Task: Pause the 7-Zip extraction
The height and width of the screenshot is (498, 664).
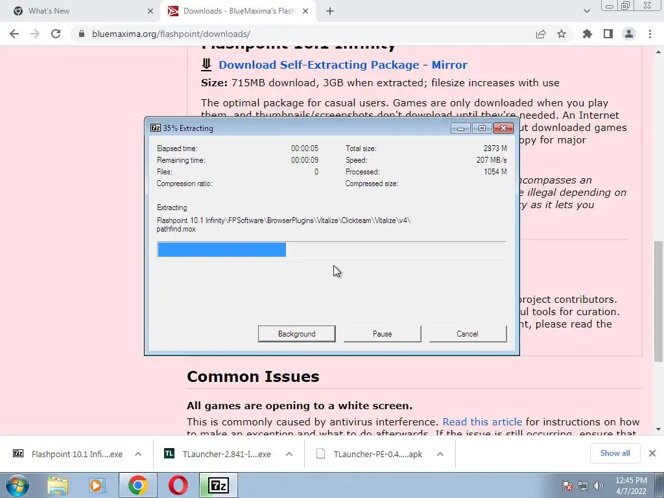Action: (383, 334)
